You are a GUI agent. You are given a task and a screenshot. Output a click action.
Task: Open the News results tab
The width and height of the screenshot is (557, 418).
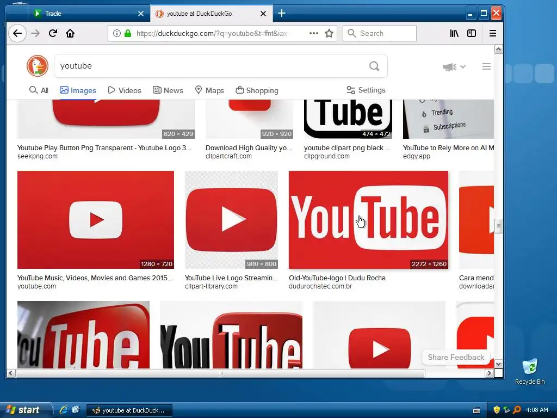[168, 90]
